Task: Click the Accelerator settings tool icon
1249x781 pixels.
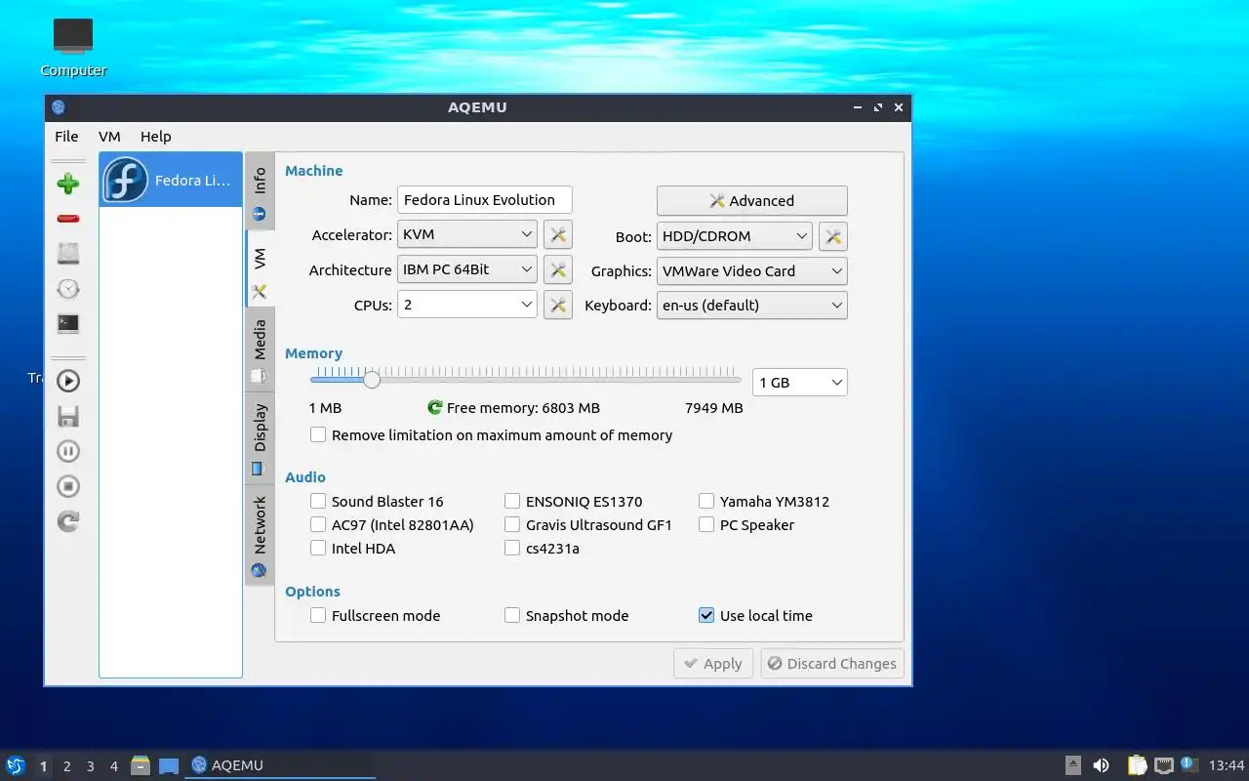Action: pos(557,235)
